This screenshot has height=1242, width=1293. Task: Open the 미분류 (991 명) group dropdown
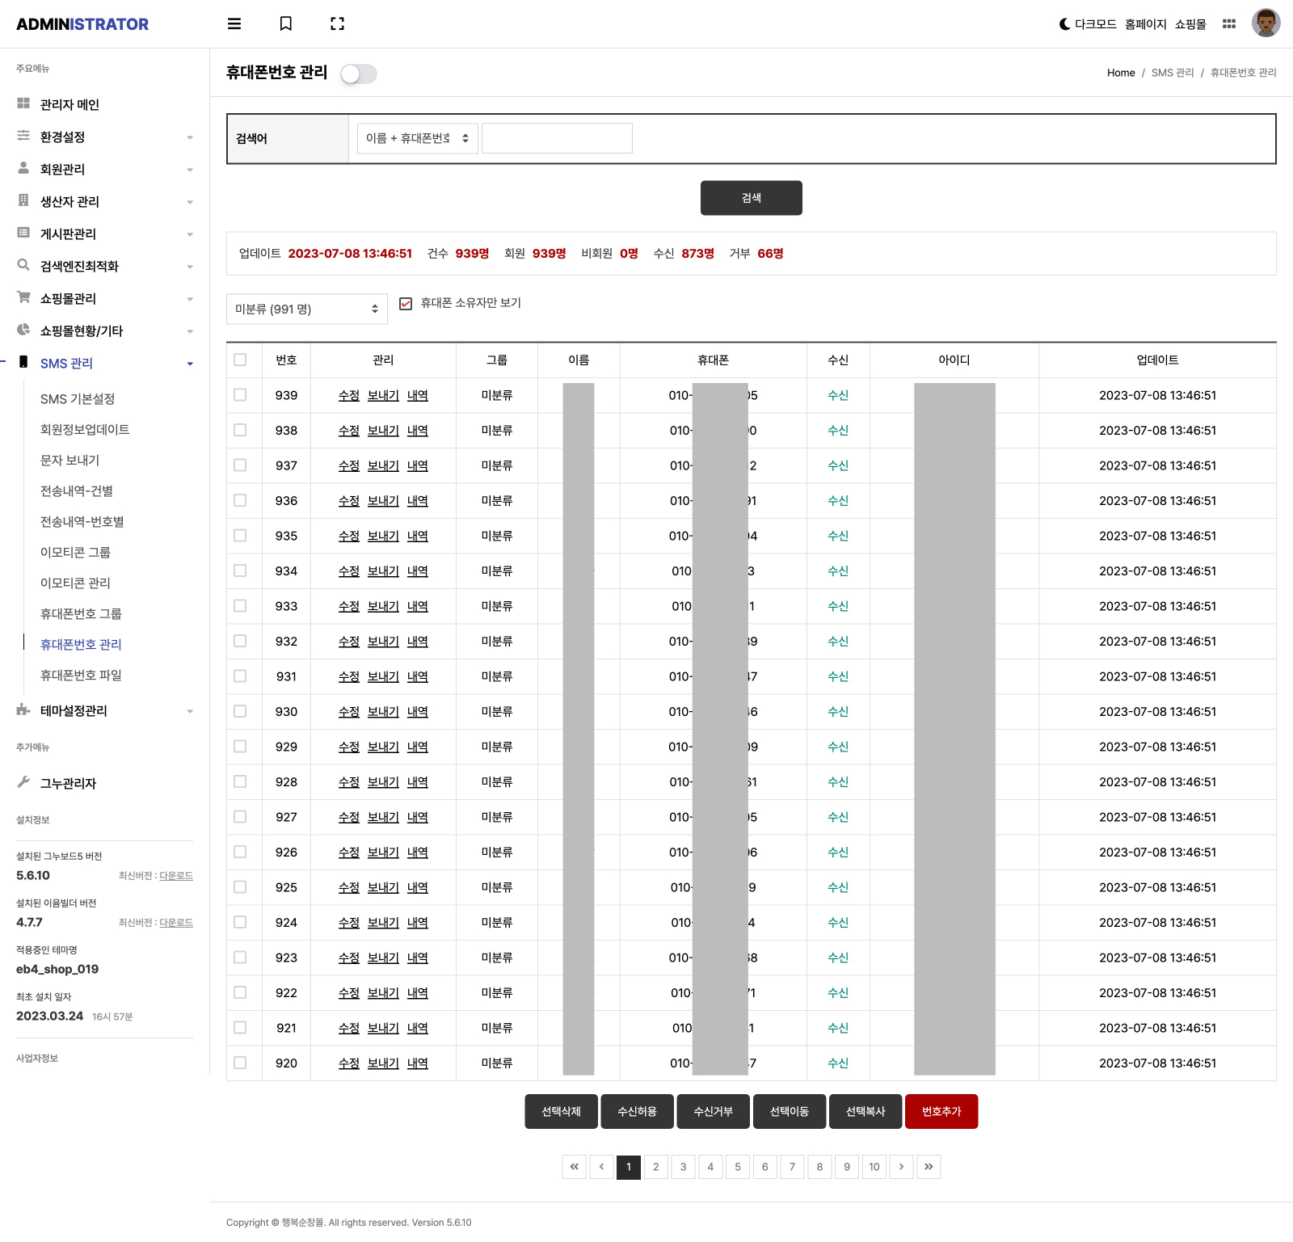point(307,309)
